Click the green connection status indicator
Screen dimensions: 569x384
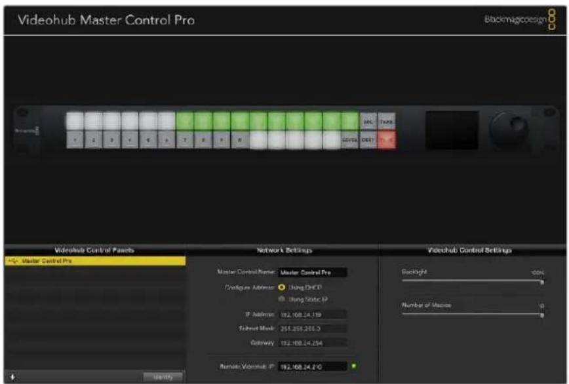[x=354, y=366]
